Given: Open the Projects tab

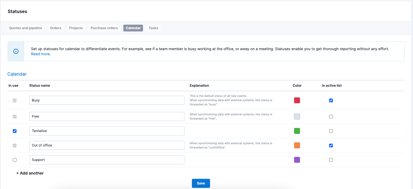Looking at the screenshot, I should click(x=76, y=28).
